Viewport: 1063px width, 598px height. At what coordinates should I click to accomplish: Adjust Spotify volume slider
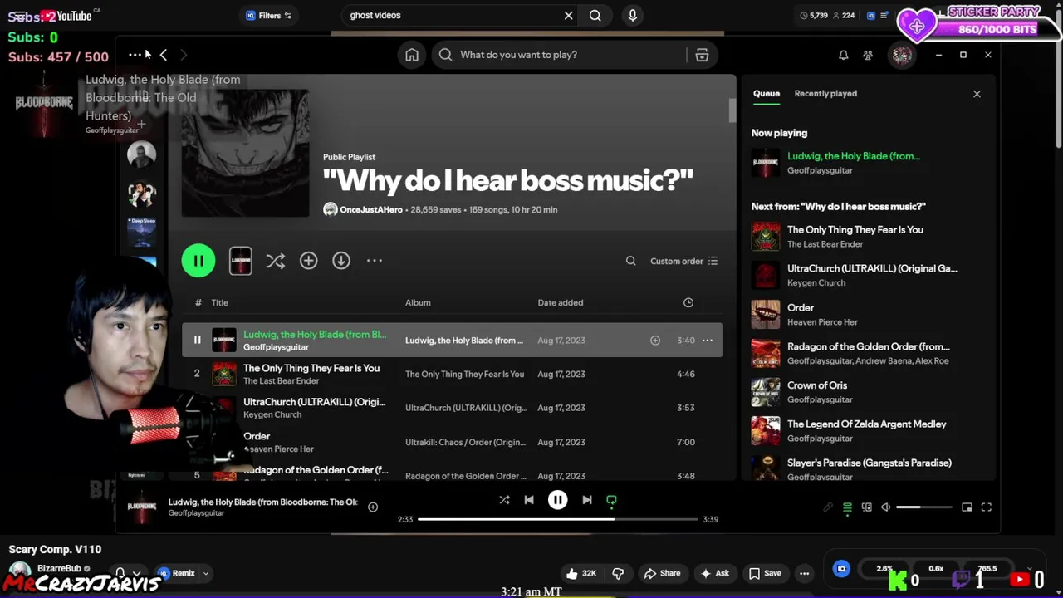(923, 507)
